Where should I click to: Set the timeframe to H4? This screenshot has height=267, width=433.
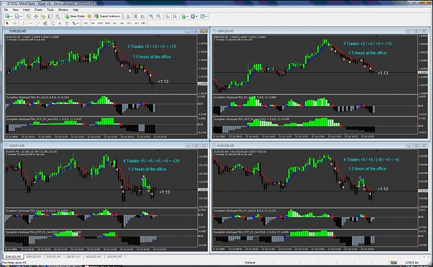pos(122,23)
